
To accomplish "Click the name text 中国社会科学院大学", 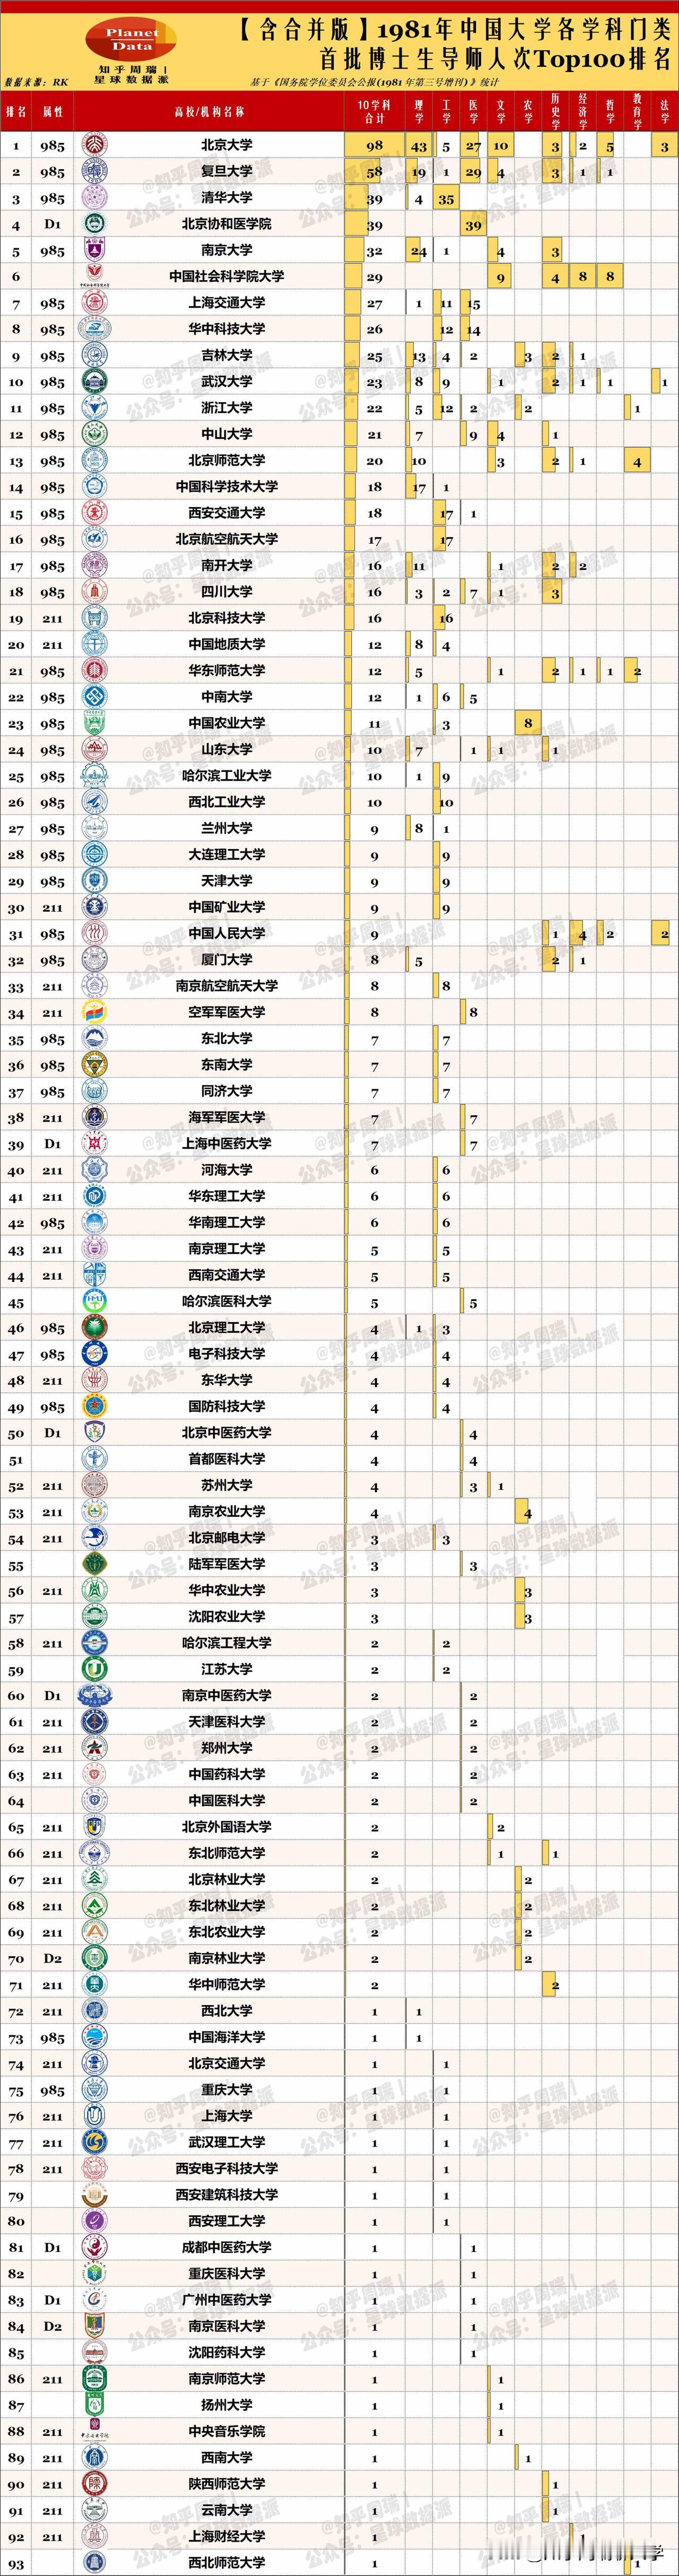I will pyautogui.click(x=227, y=276).
